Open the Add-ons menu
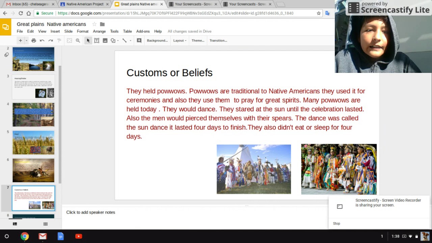 click(x=143, y=31)
